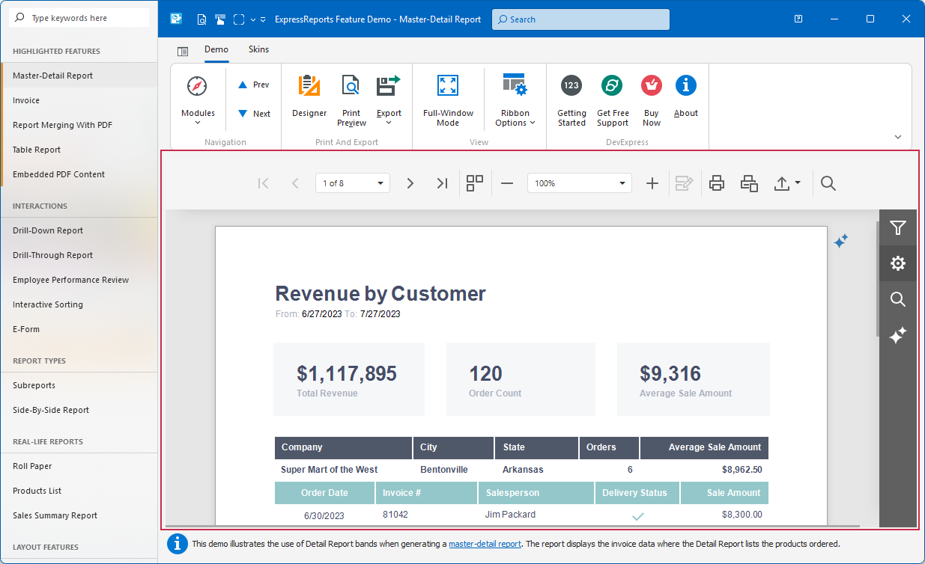The width and height of the screenshot is (925, 564).
Task: Open the Products List demo
Action: 79,491
